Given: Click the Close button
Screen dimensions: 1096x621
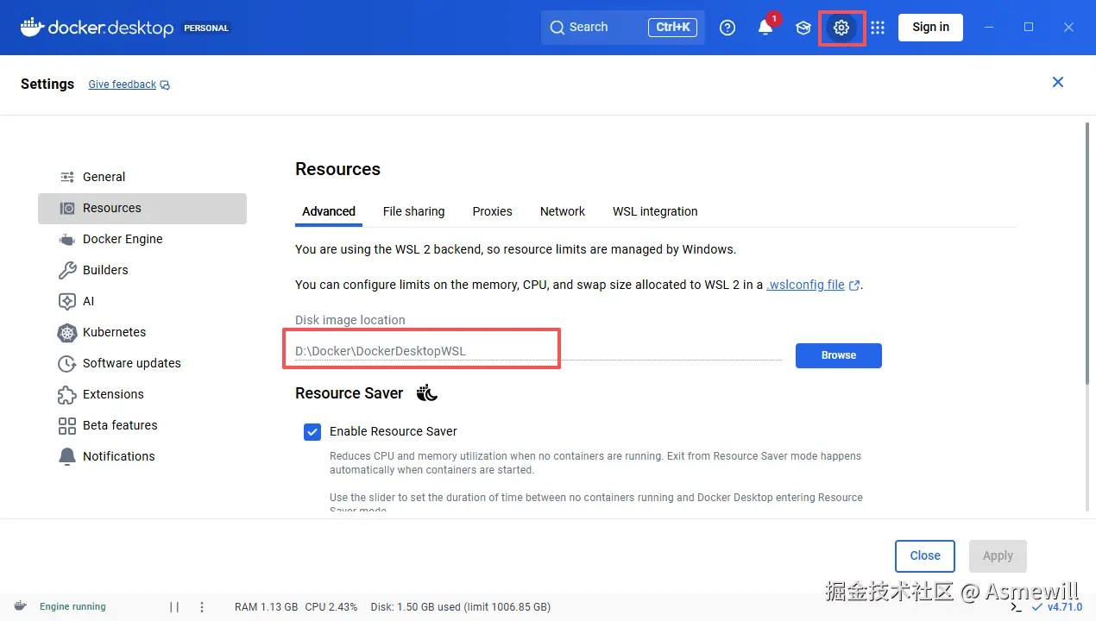Looking at the screenshot, I should point(925,556).
